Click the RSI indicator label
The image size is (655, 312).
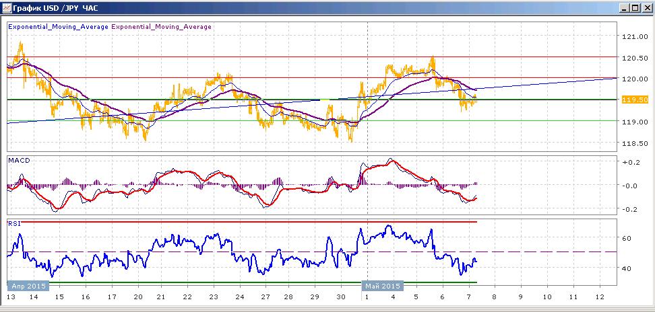(13, 224)
